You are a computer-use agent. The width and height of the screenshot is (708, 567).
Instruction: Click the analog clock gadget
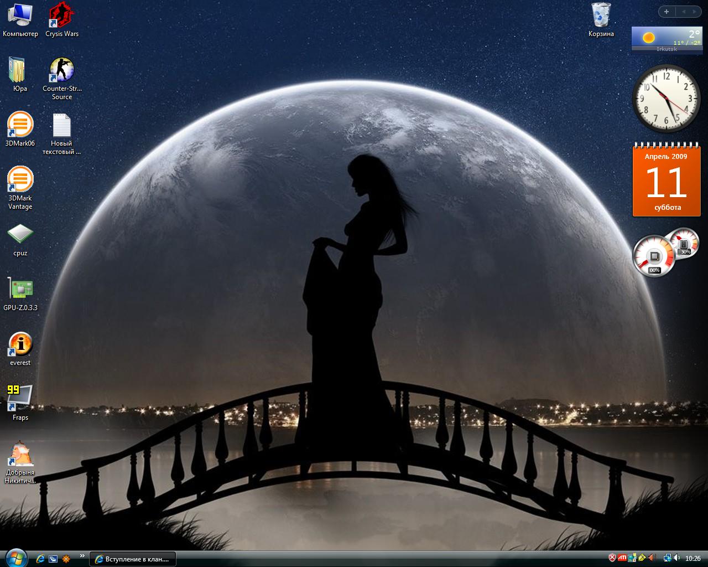[666, 98]
